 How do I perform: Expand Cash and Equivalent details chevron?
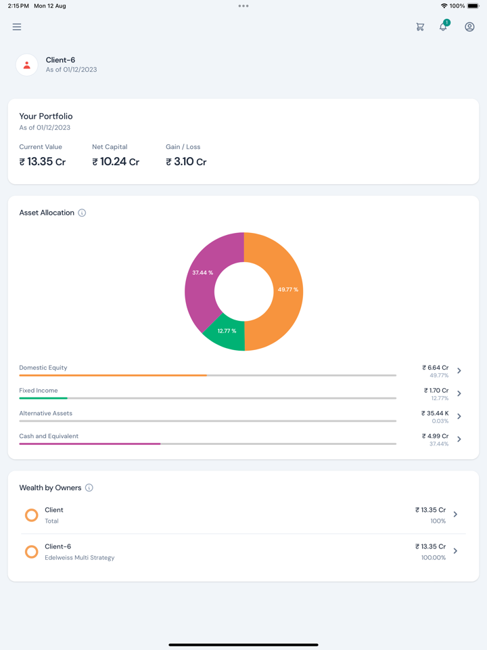click(459, 439)
